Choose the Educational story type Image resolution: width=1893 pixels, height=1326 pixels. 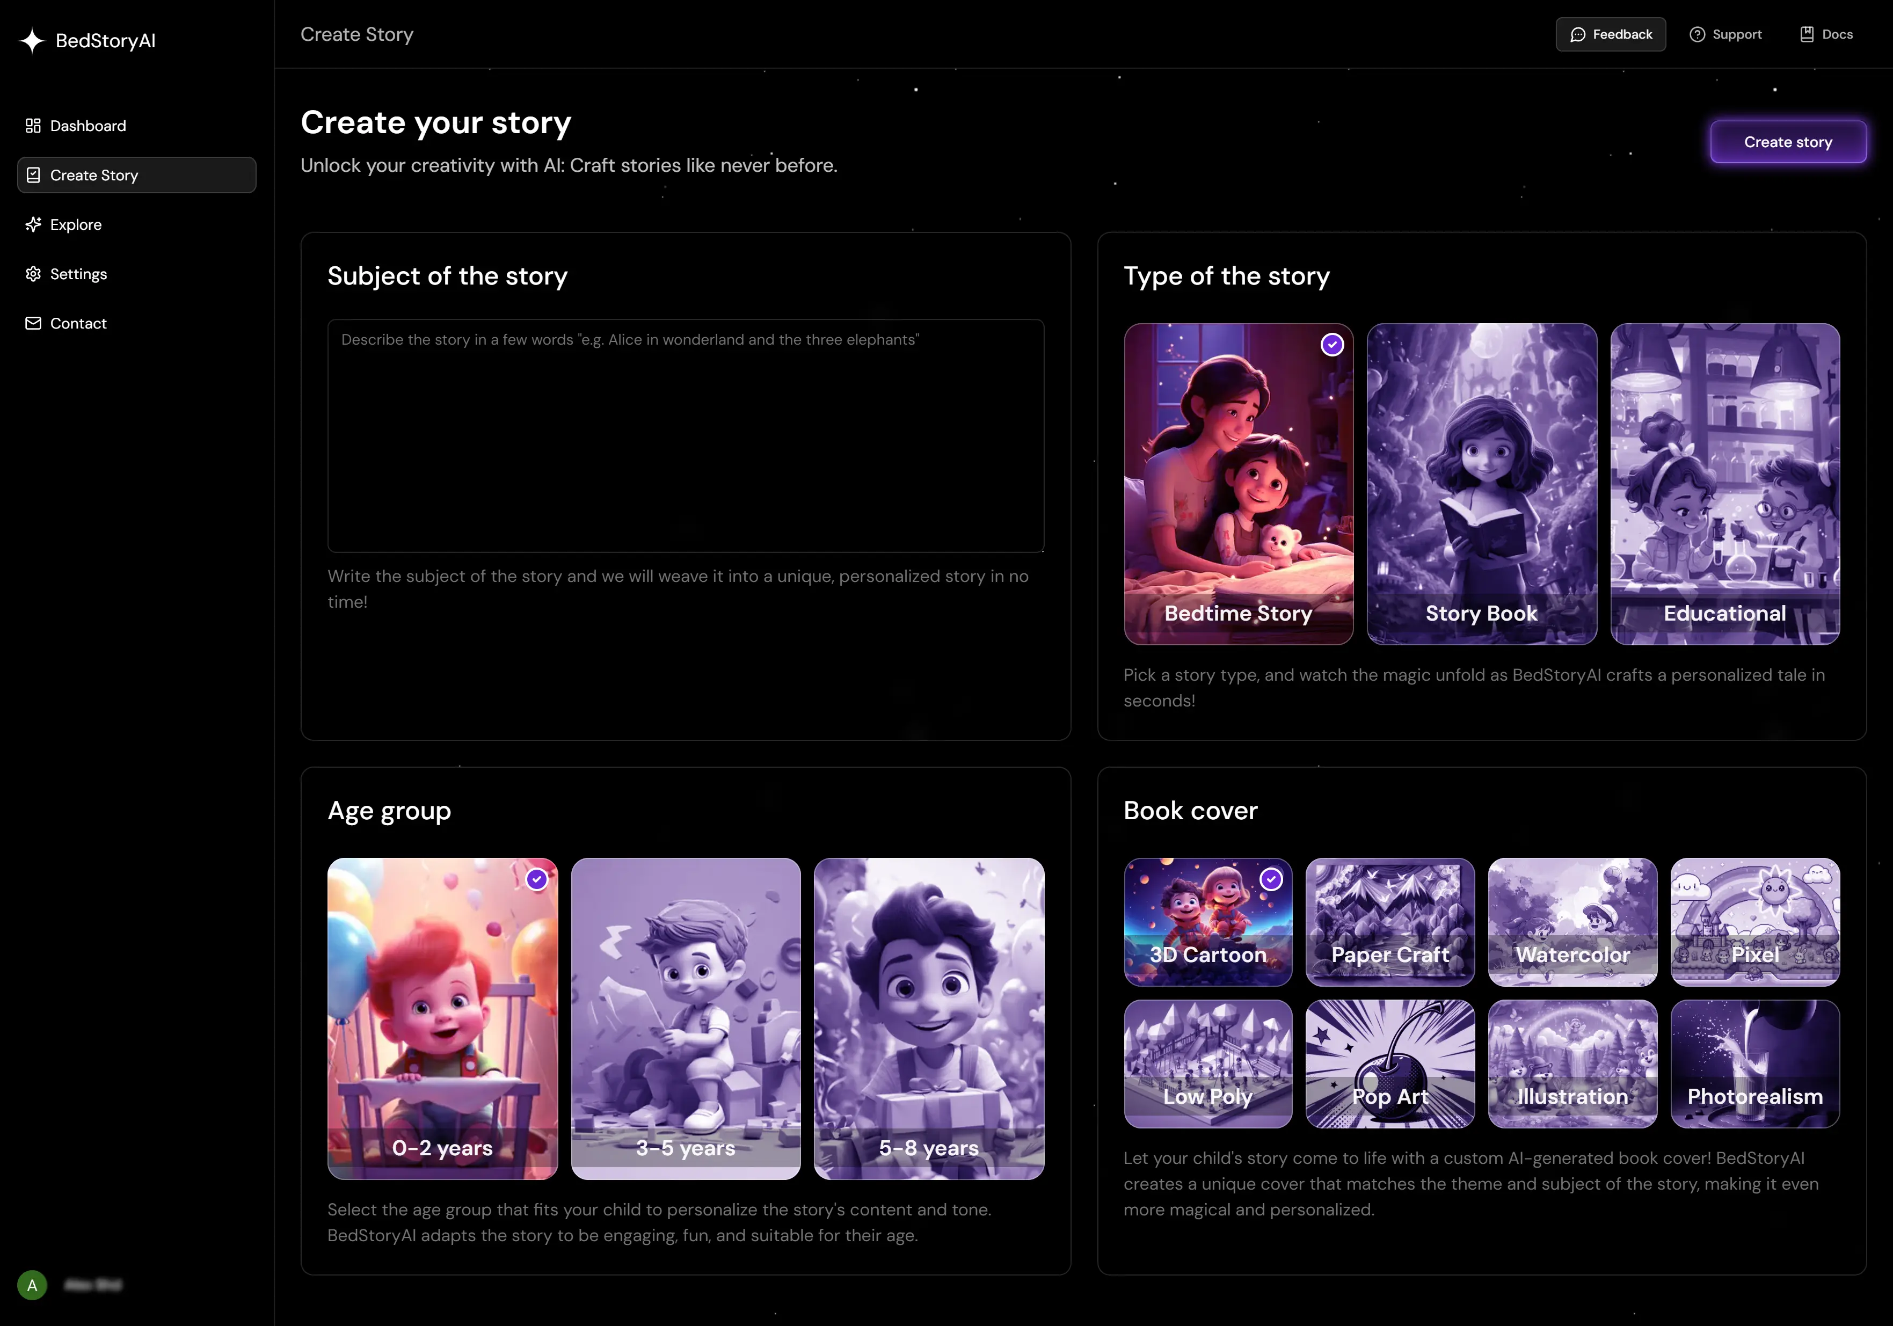(x=1725, y=484)
